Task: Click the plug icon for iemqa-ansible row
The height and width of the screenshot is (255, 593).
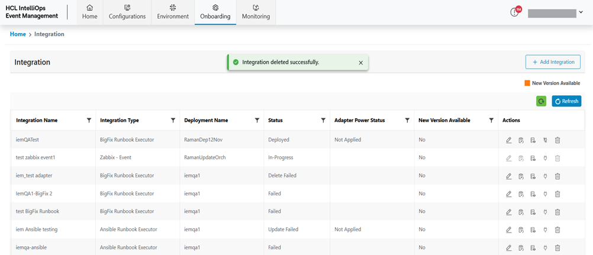Action: (545, 248)
